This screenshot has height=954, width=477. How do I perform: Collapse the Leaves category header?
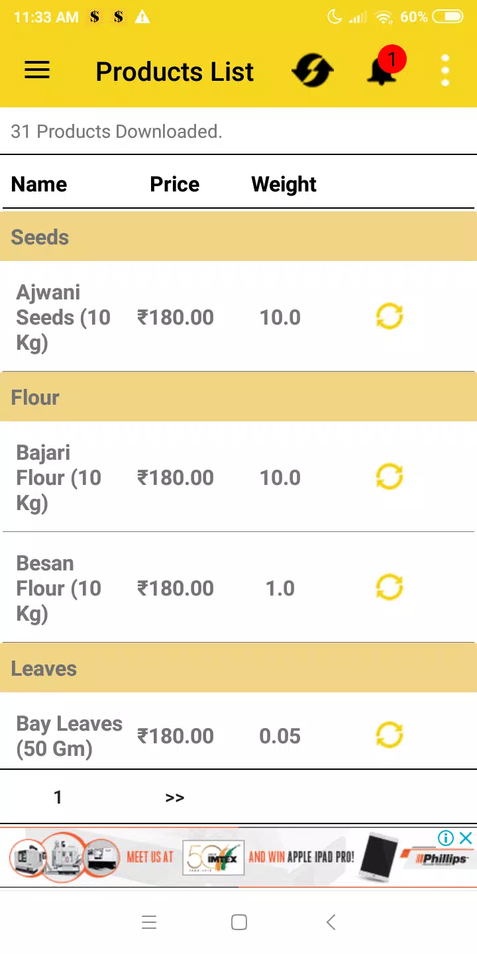(x=238, y=668)
